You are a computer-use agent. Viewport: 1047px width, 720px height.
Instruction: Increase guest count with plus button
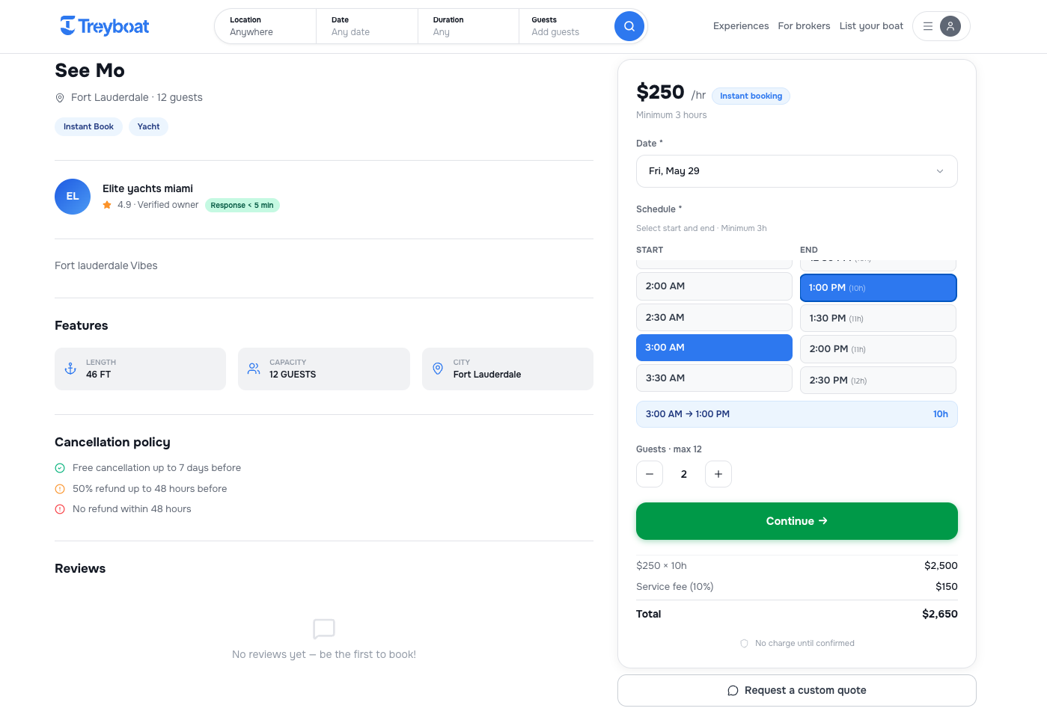(718, 474)
